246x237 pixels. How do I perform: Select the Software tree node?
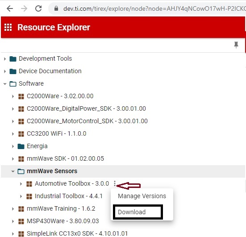tap(31, 83)
